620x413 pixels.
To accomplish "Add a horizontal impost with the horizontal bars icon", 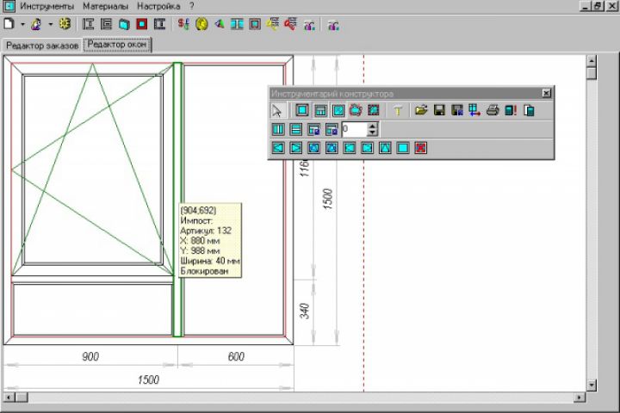I will tap(295, 129).
